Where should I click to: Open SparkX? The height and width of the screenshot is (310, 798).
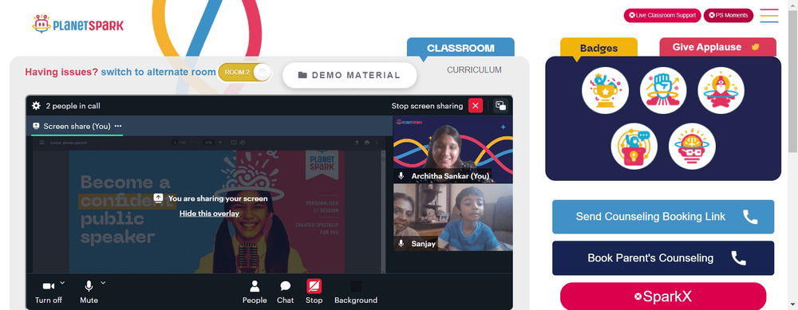663,296
